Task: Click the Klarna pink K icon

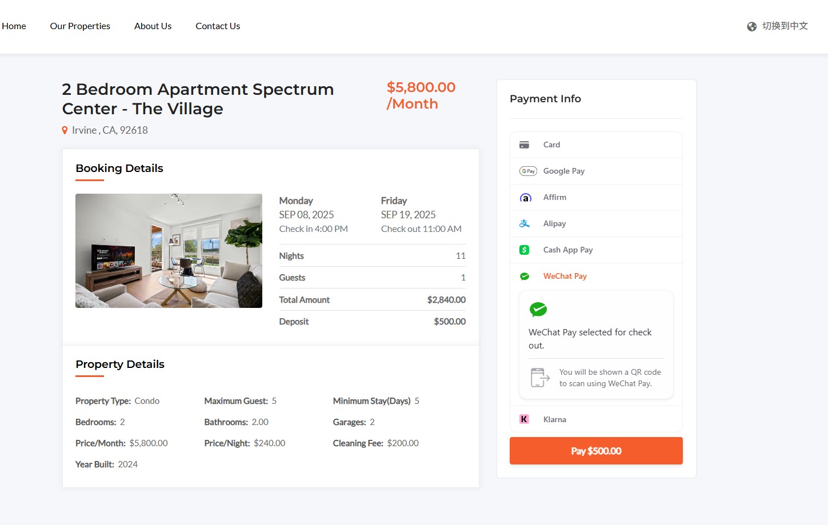Action: 524,419
